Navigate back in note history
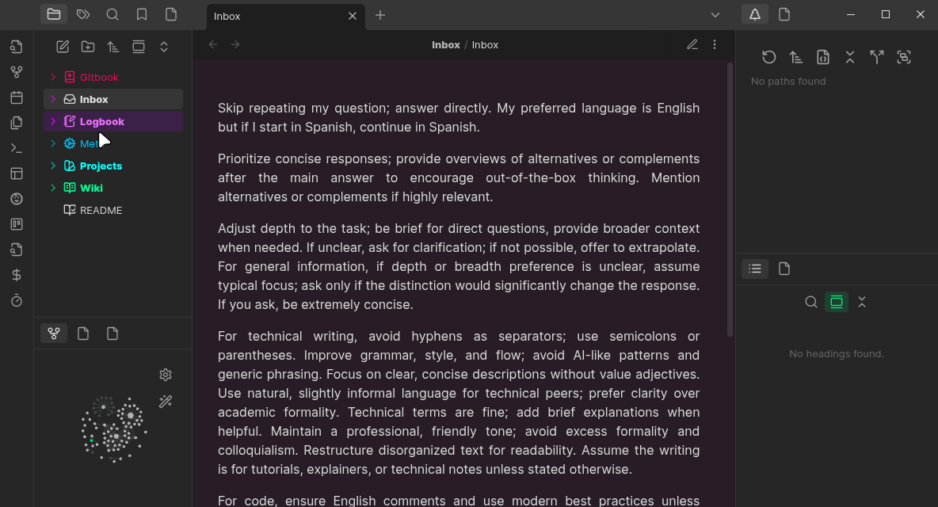 (x=213, y=45)
